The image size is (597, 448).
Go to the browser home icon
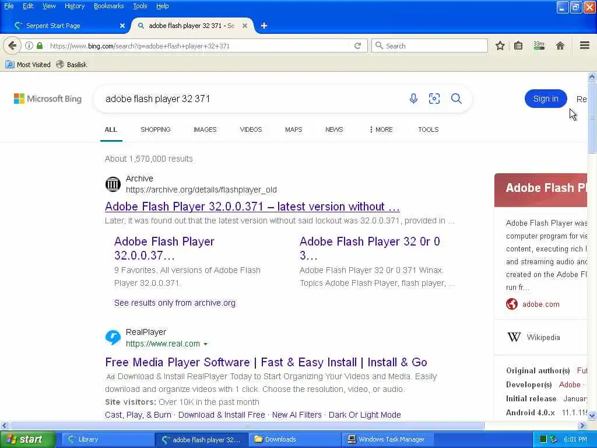[x=560, y=45]
